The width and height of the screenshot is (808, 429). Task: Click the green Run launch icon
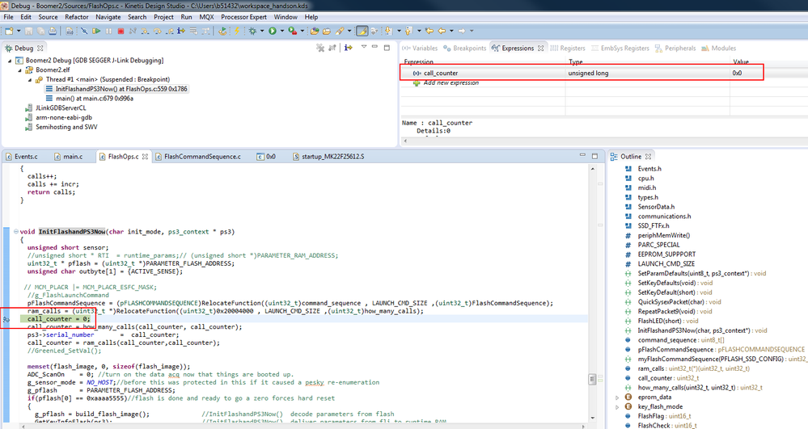tap(273, 31)
